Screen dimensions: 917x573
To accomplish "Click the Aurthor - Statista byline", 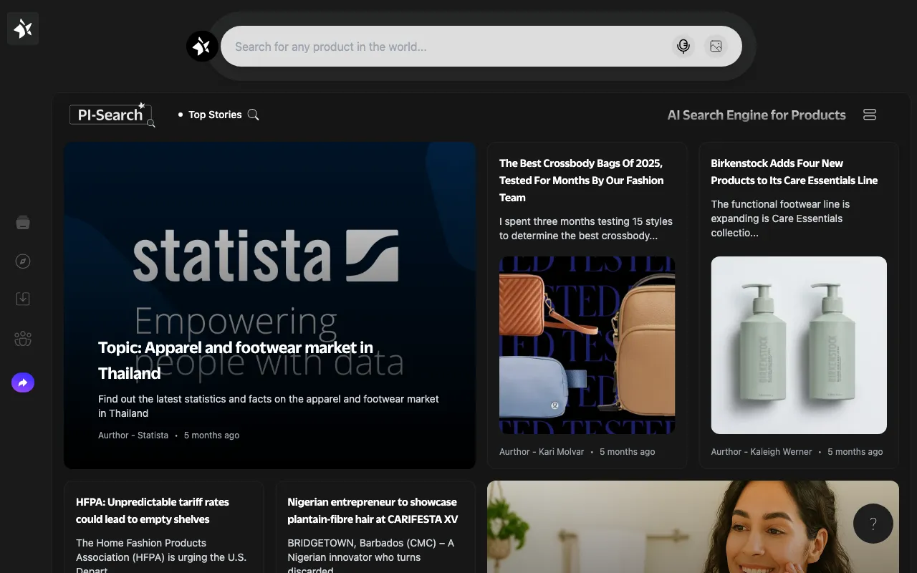I will 133,435.
